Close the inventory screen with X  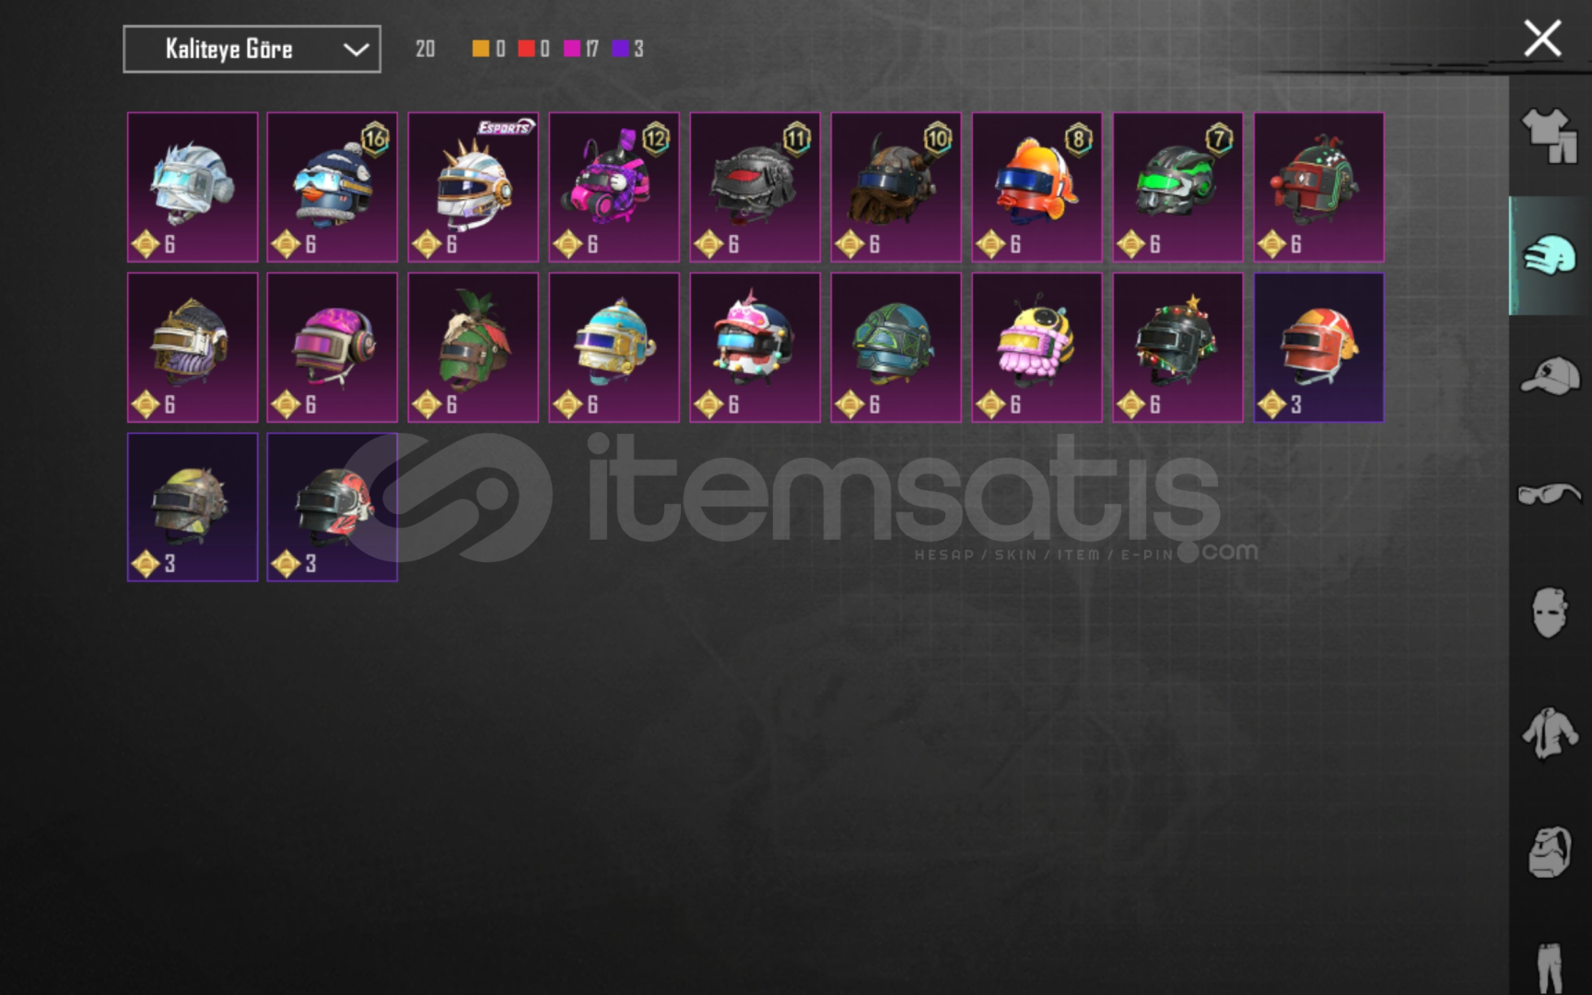click(1542, 39)
